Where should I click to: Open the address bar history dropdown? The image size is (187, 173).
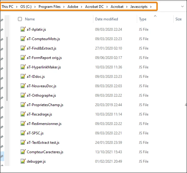coord(182,6)
